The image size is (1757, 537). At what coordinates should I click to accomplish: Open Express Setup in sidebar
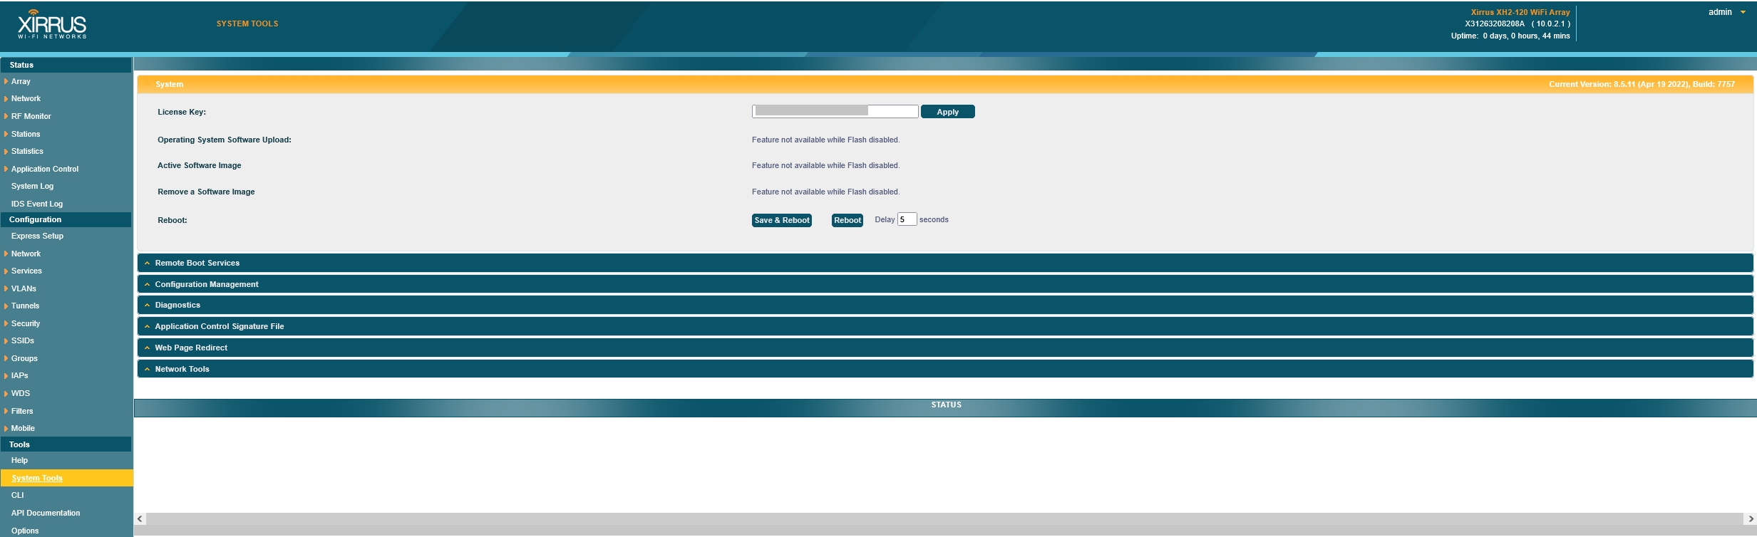click(x=37, y=236)
